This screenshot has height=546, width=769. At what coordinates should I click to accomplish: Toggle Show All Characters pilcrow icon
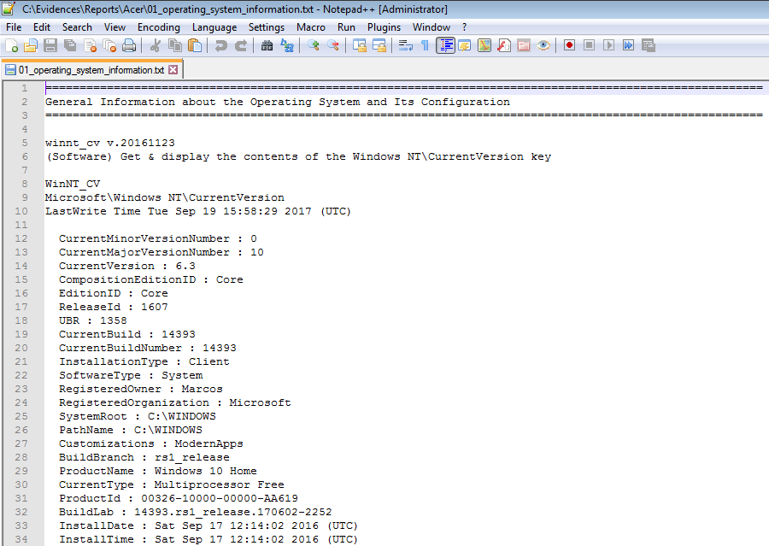tap(425, 45)
